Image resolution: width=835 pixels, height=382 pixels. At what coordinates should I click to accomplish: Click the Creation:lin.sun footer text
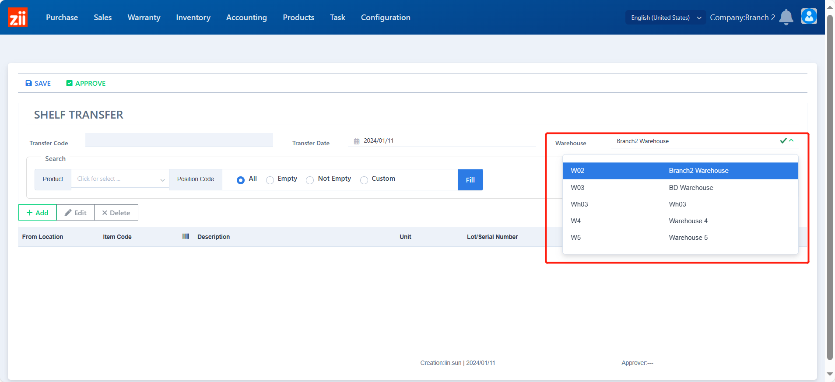click(x=458, y=363)
